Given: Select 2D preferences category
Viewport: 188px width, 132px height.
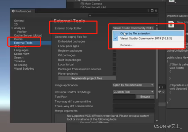Looking at the screenshot, I should click(x=16, y=24).
